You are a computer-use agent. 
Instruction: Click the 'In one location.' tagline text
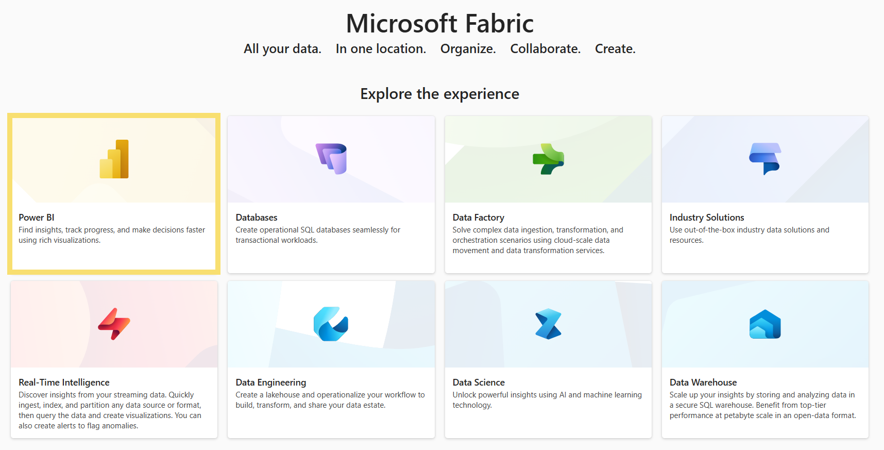[381, 49]
